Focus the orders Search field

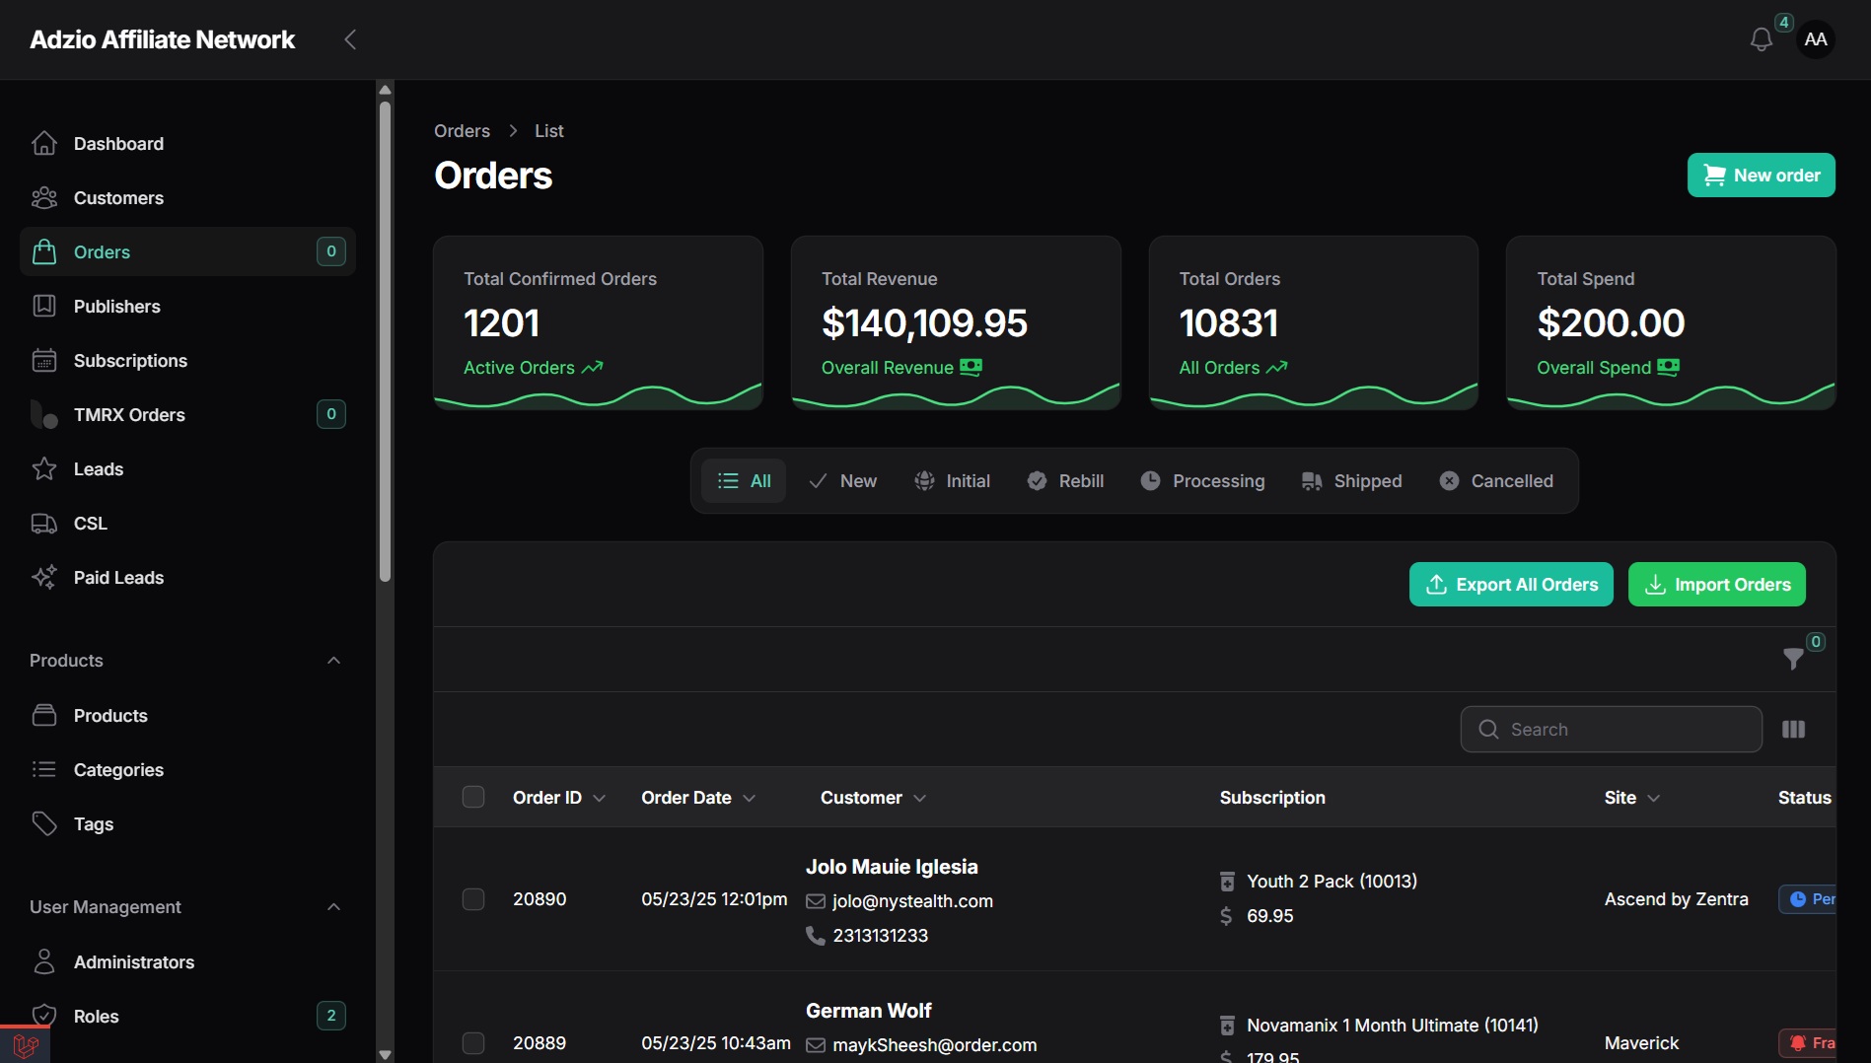coord(1611,730)
